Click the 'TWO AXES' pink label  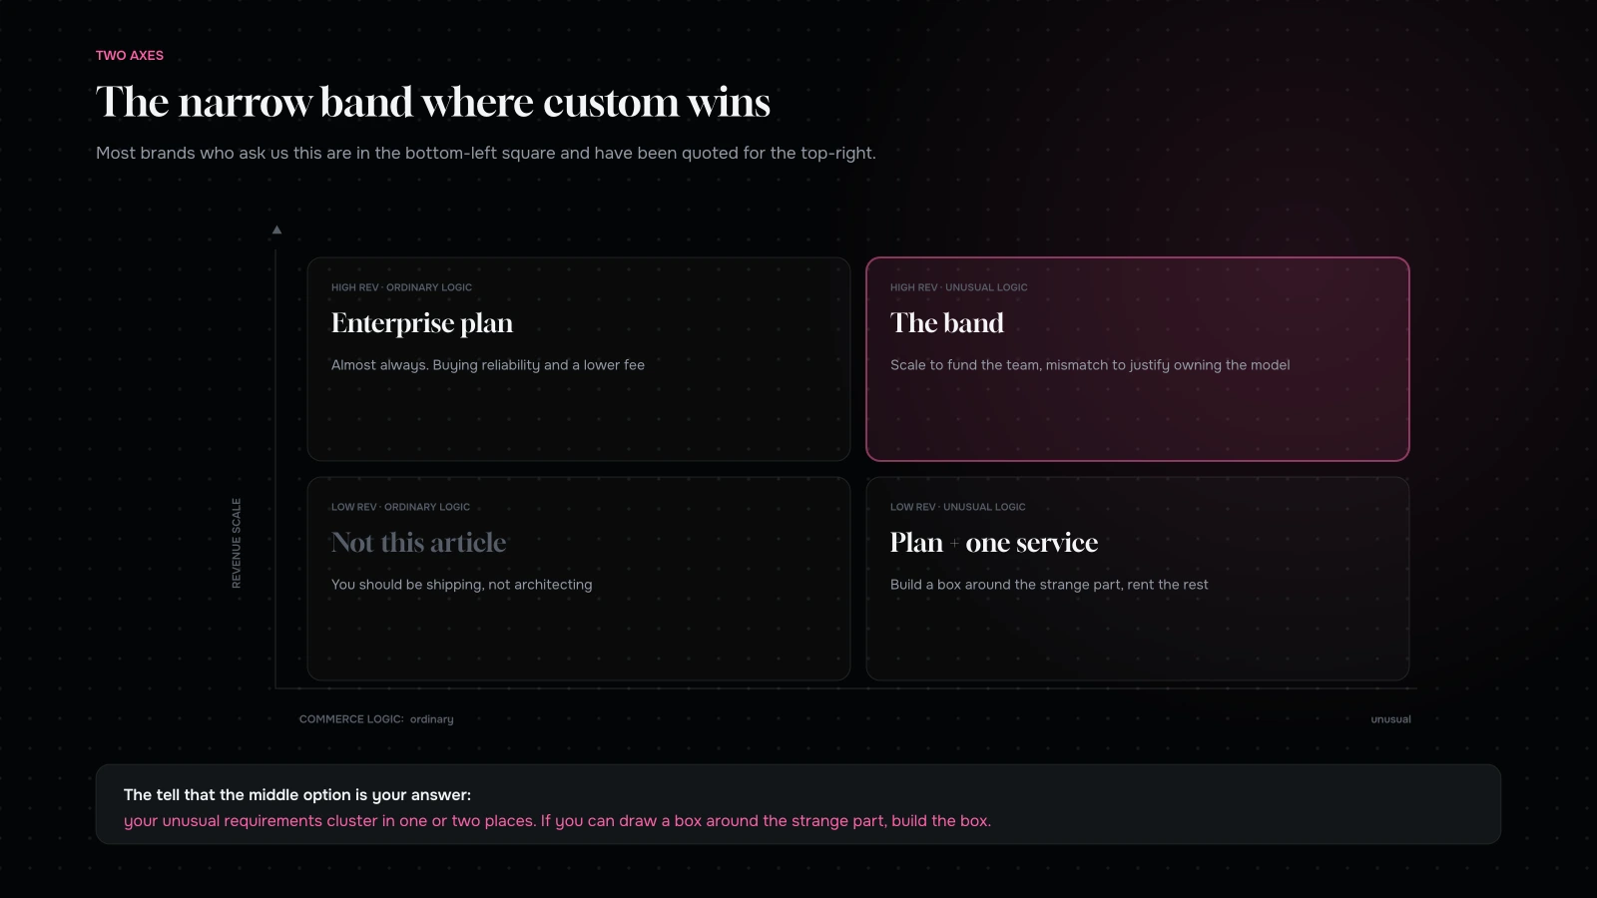click(x=130, y=56)
